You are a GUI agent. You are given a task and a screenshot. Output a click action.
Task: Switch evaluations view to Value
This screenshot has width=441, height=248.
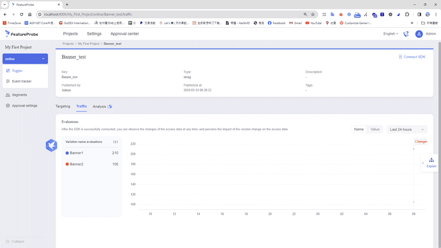click(375, 129)
